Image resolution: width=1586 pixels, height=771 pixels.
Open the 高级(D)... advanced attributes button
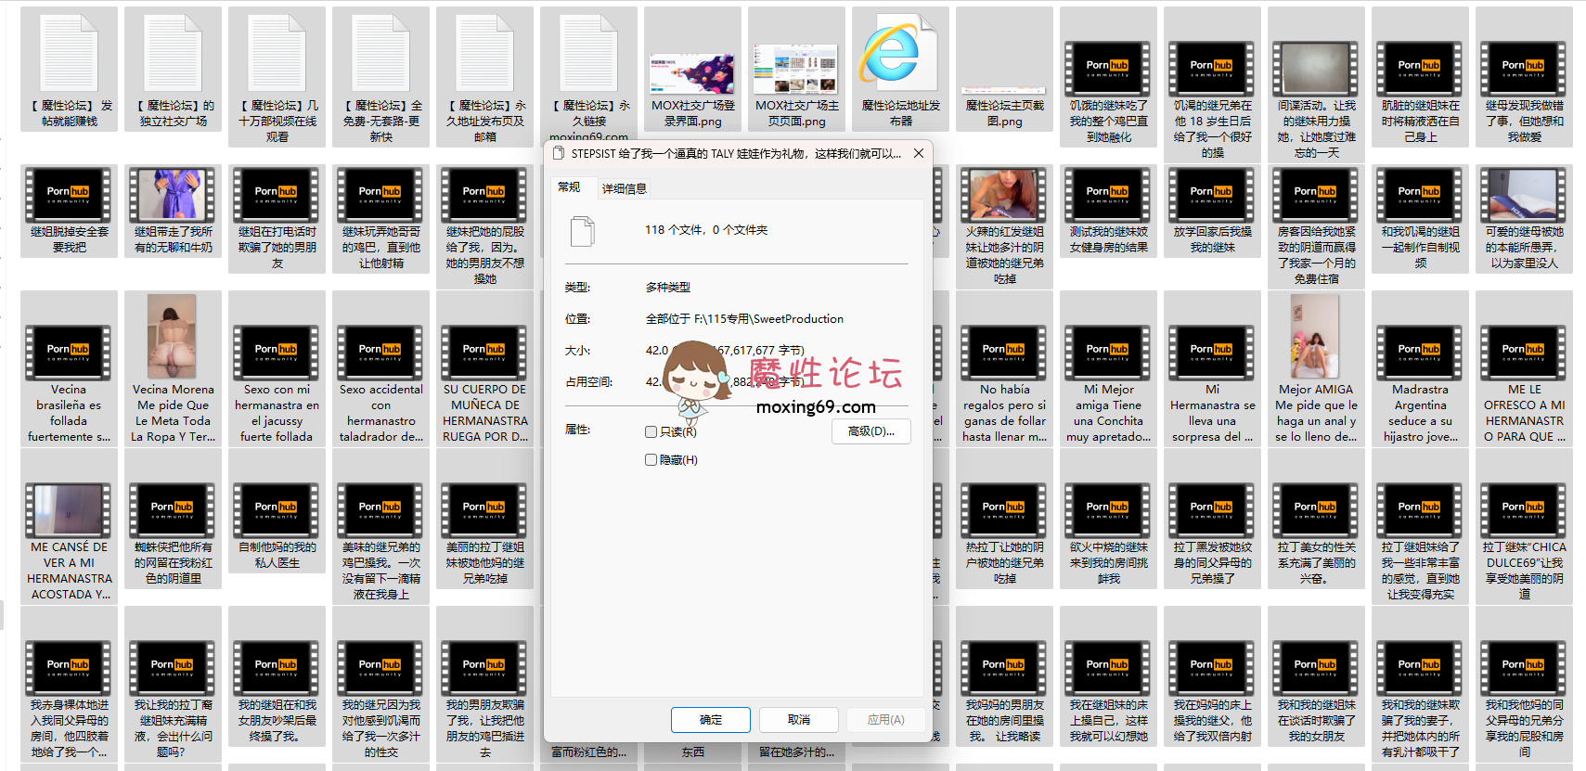[870, 431]
